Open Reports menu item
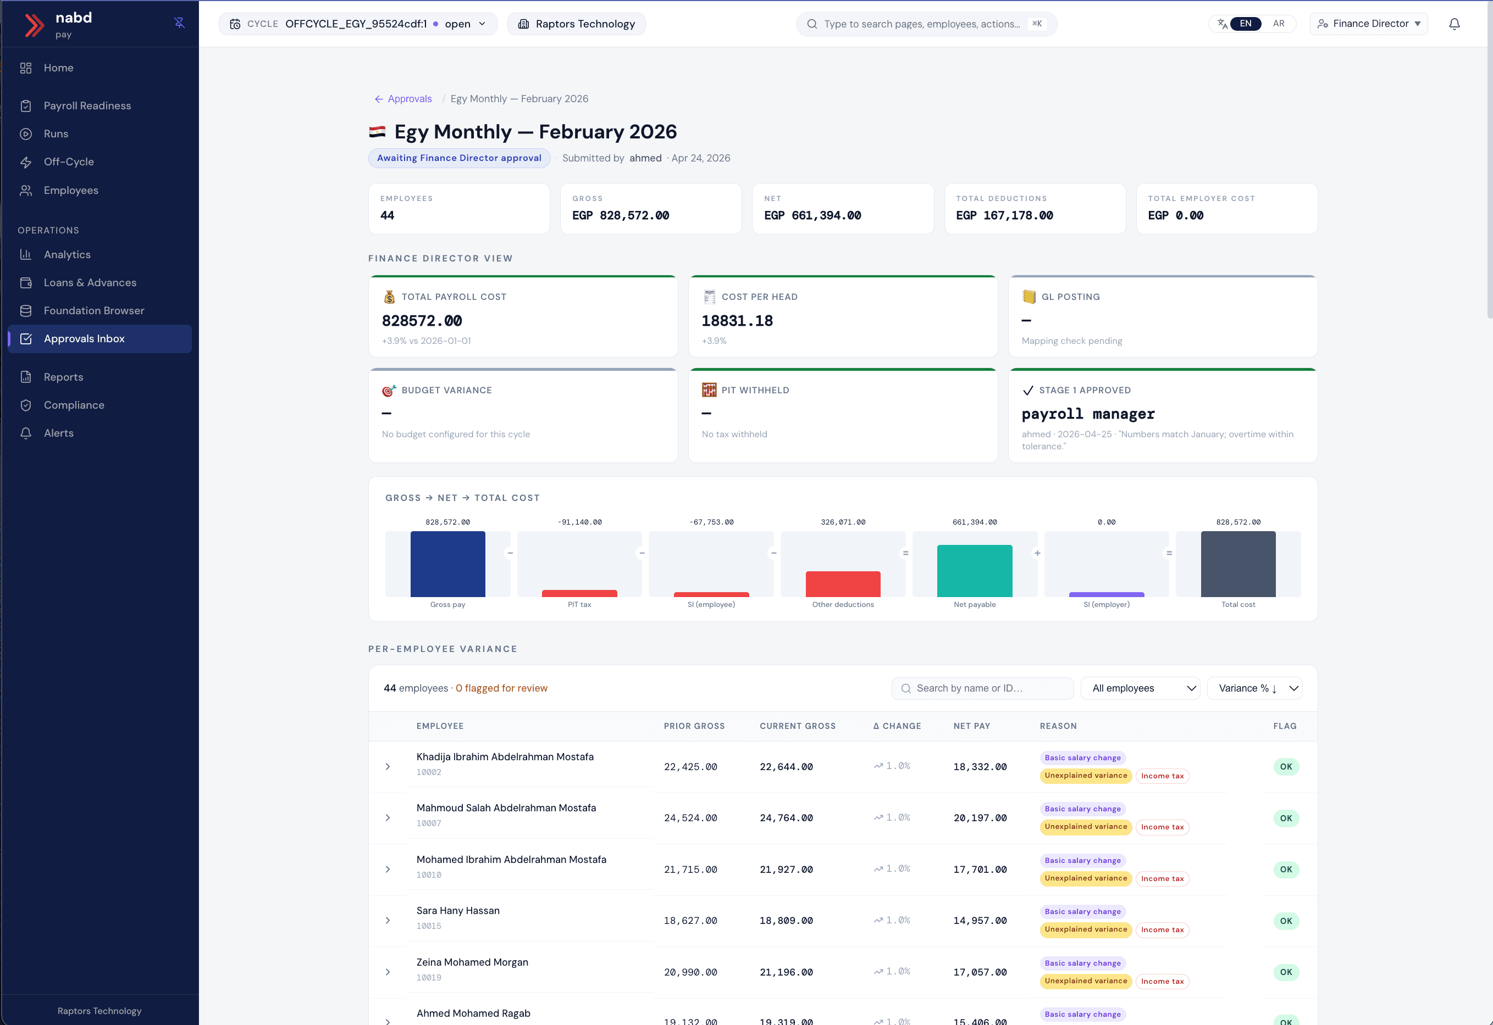This screenshot has width=1493, height=1025. point(99,377)
